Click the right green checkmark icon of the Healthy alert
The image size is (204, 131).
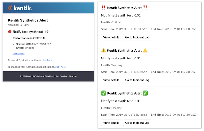(x=145, y=93)
